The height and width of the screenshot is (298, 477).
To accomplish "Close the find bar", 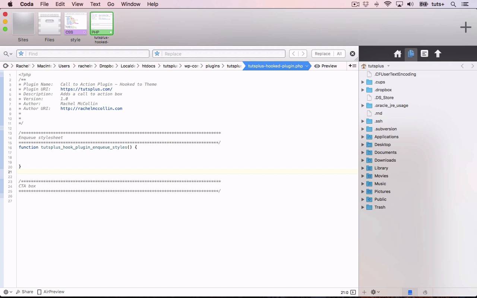I will [352, 54].
